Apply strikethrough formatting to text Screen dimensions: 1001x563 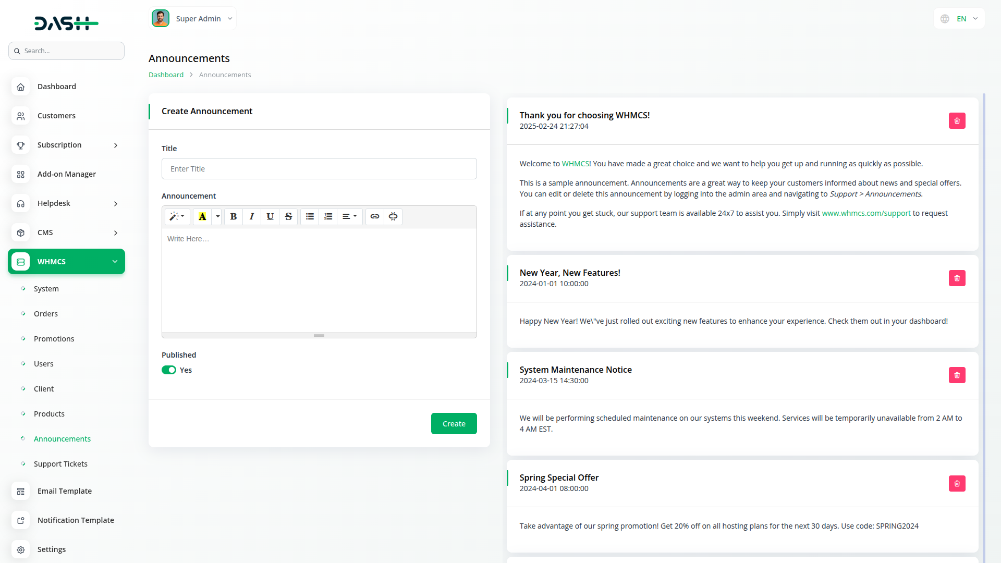(288, 216)
